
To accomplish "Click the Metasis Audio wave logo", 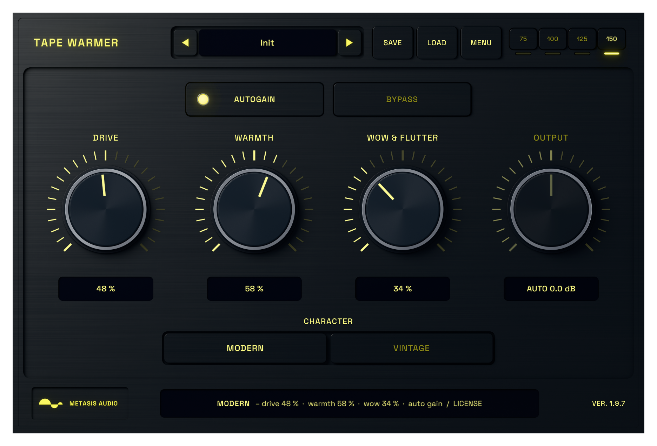I will tap(51, 404).
